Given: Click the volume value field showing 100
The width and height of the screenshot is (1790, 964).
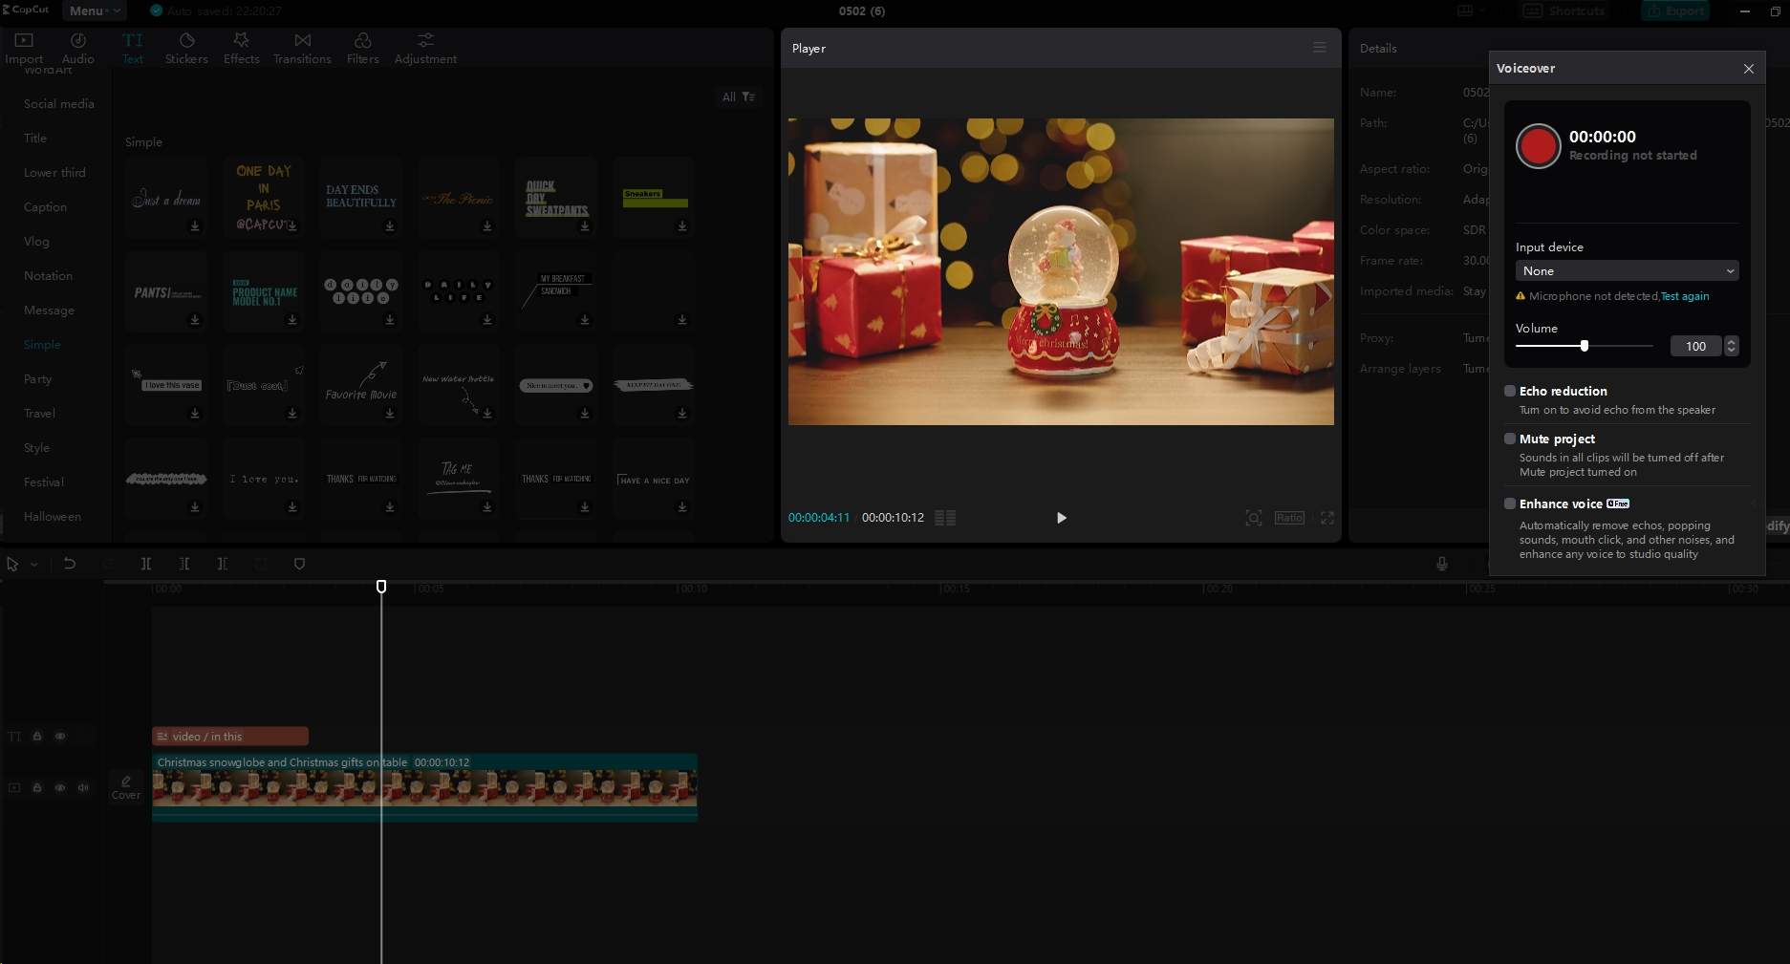Looking at the screenshot, I should [1695, 346].
